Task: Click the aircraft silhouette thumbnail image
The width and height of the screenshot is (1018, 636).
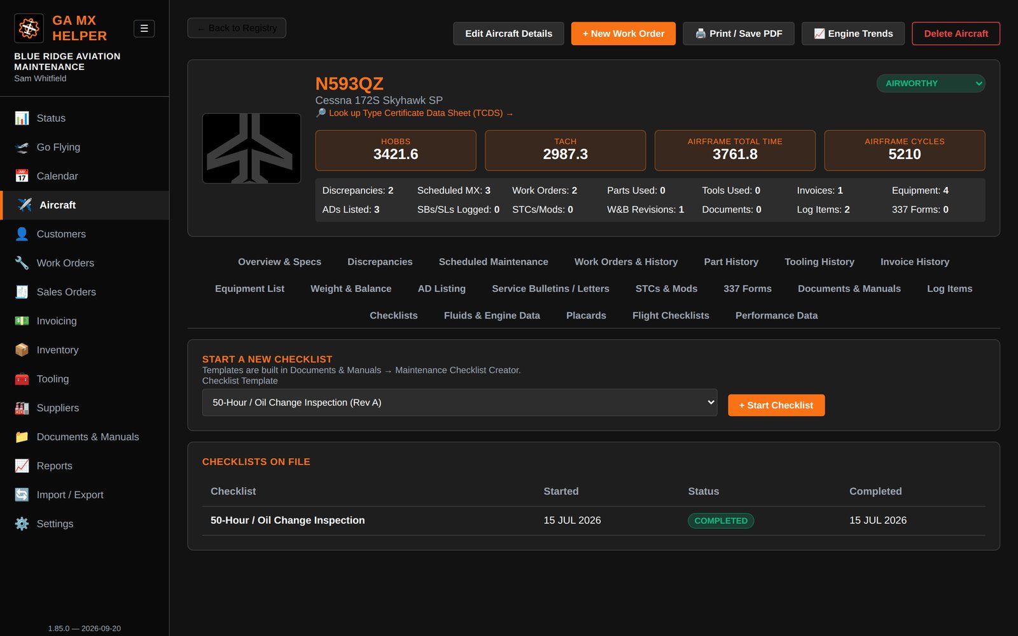Action: [x=251, y=148]
